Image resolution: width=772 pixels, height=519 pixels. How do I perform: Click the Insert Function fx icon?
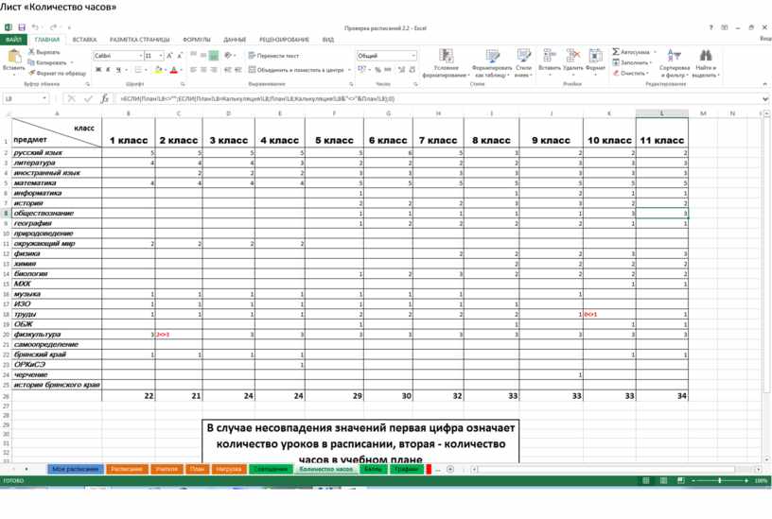[x=105, y=98]
